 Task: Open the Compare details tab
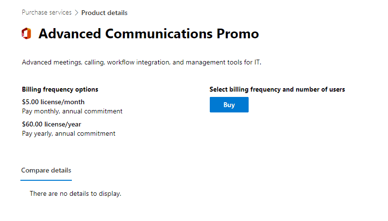pyautogui.click(x=46, y=171)
